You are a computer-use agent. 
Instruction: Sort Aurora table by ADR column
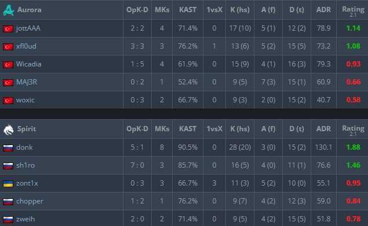coord(323,10)
